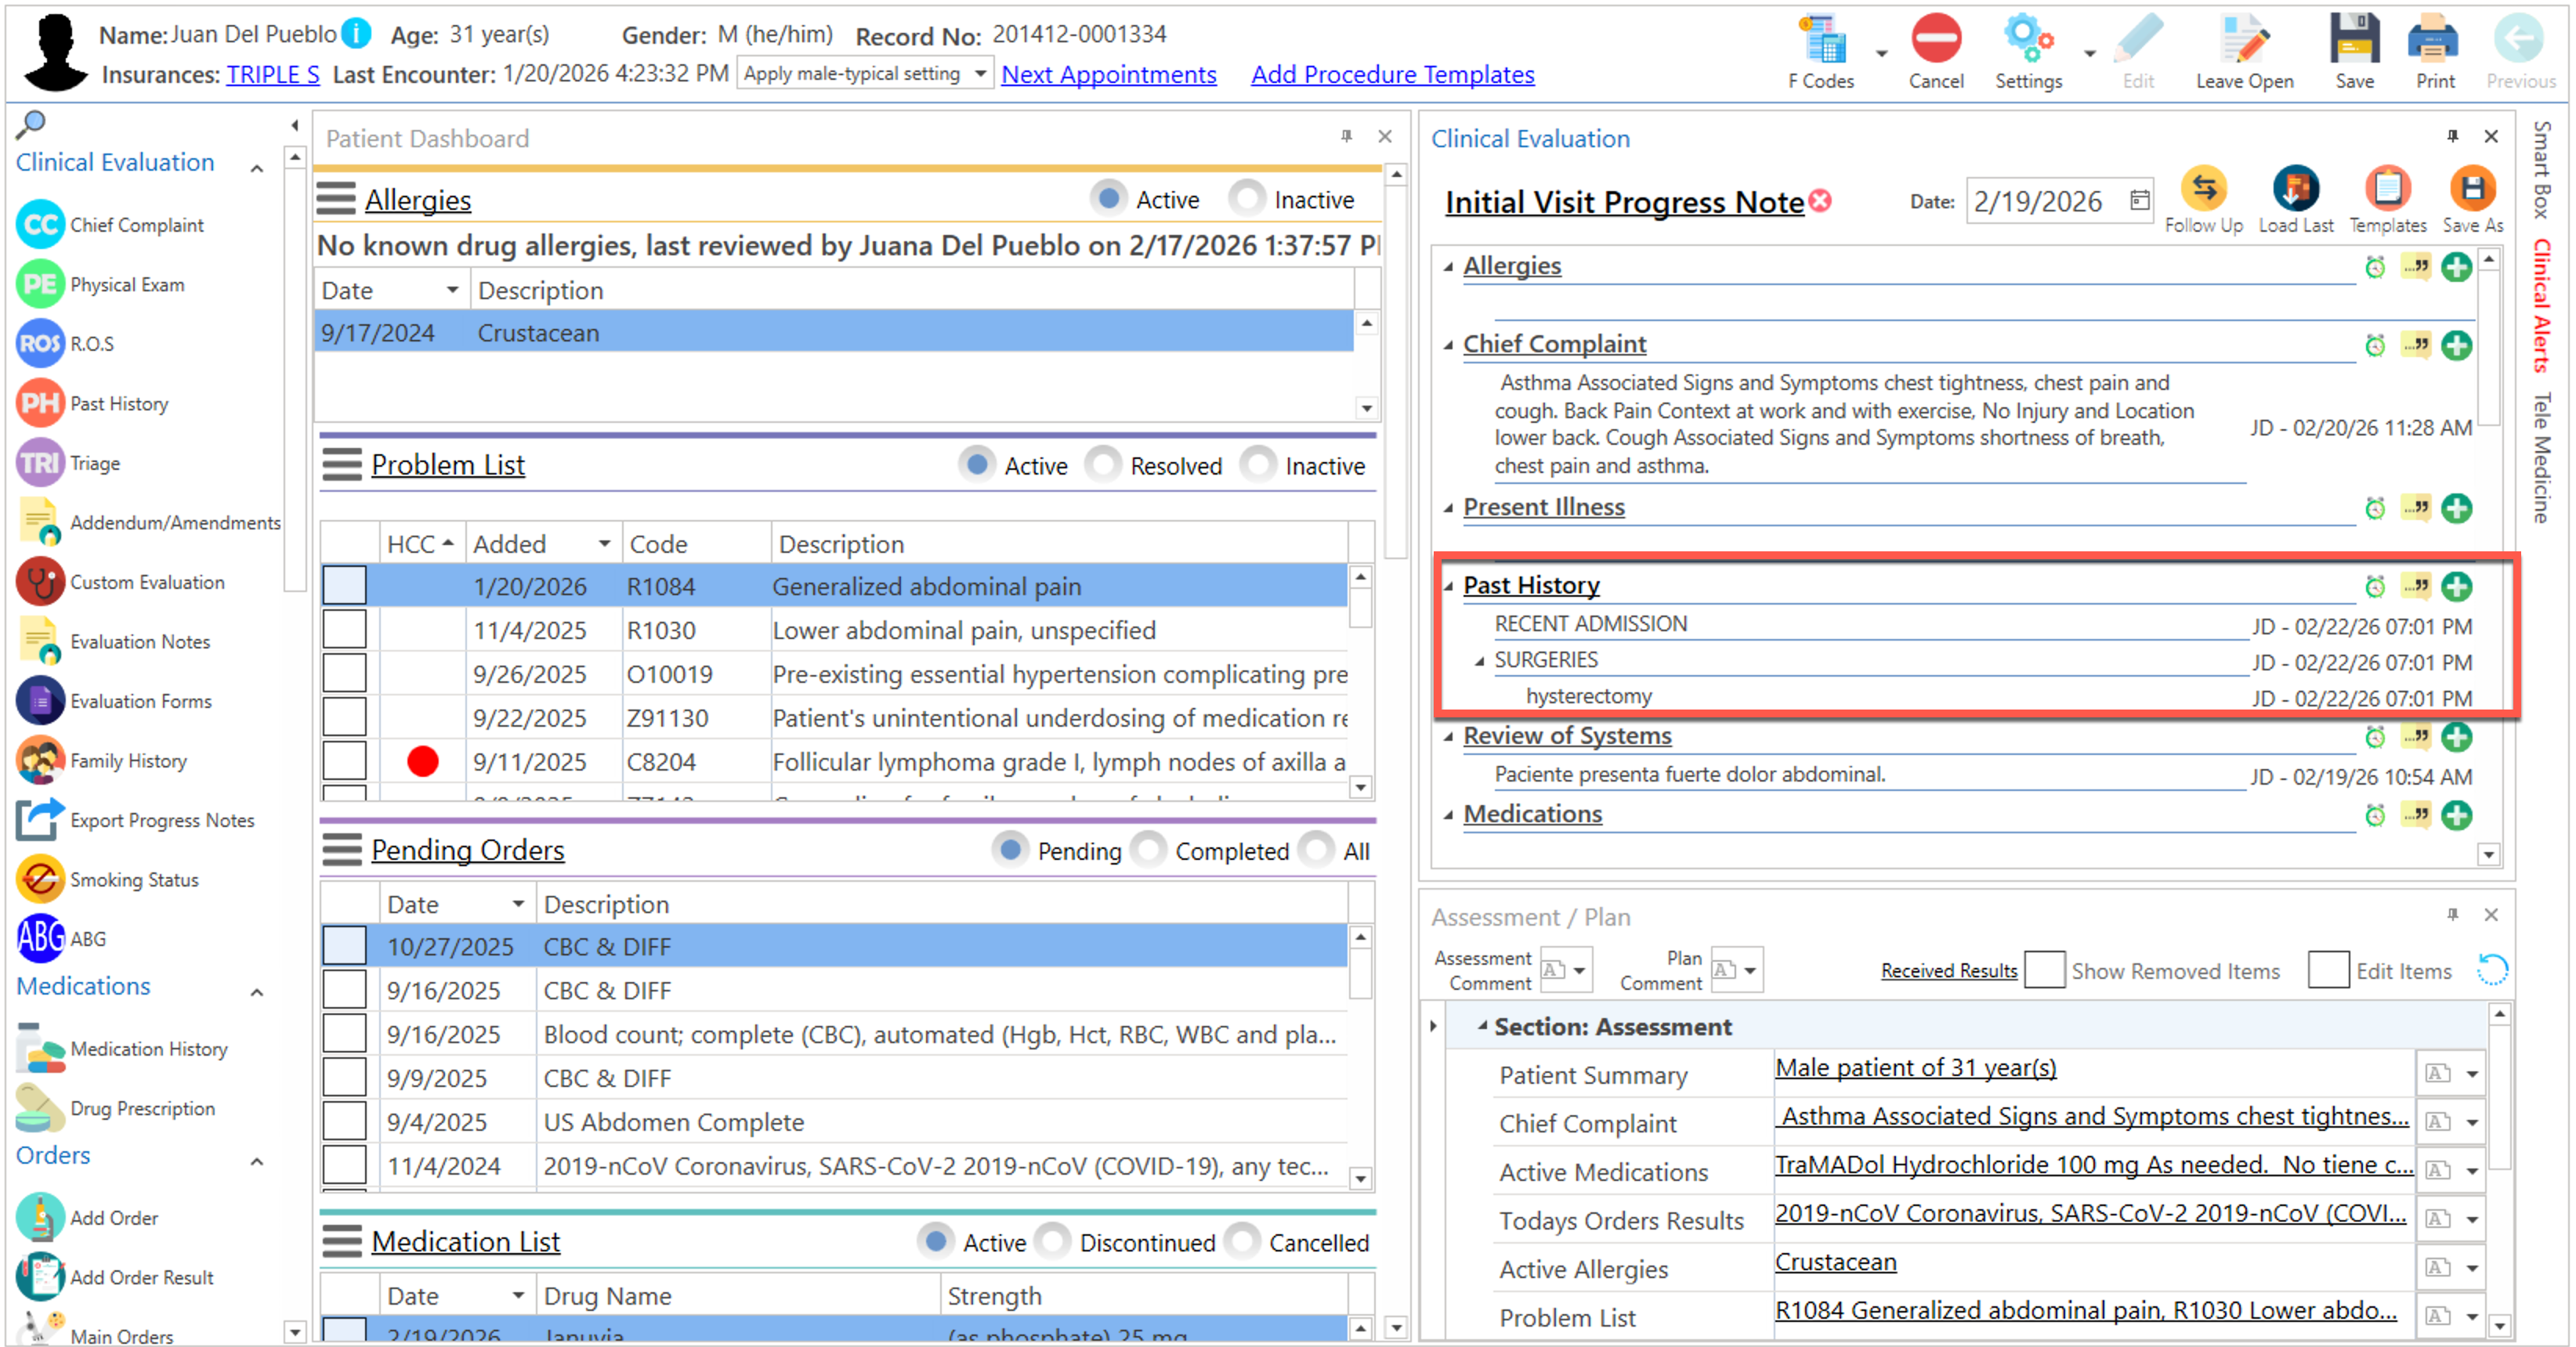This screenshot has width=2576, height=1347.
Task: Click the Load Last icon
Action: coord(2295,190)
